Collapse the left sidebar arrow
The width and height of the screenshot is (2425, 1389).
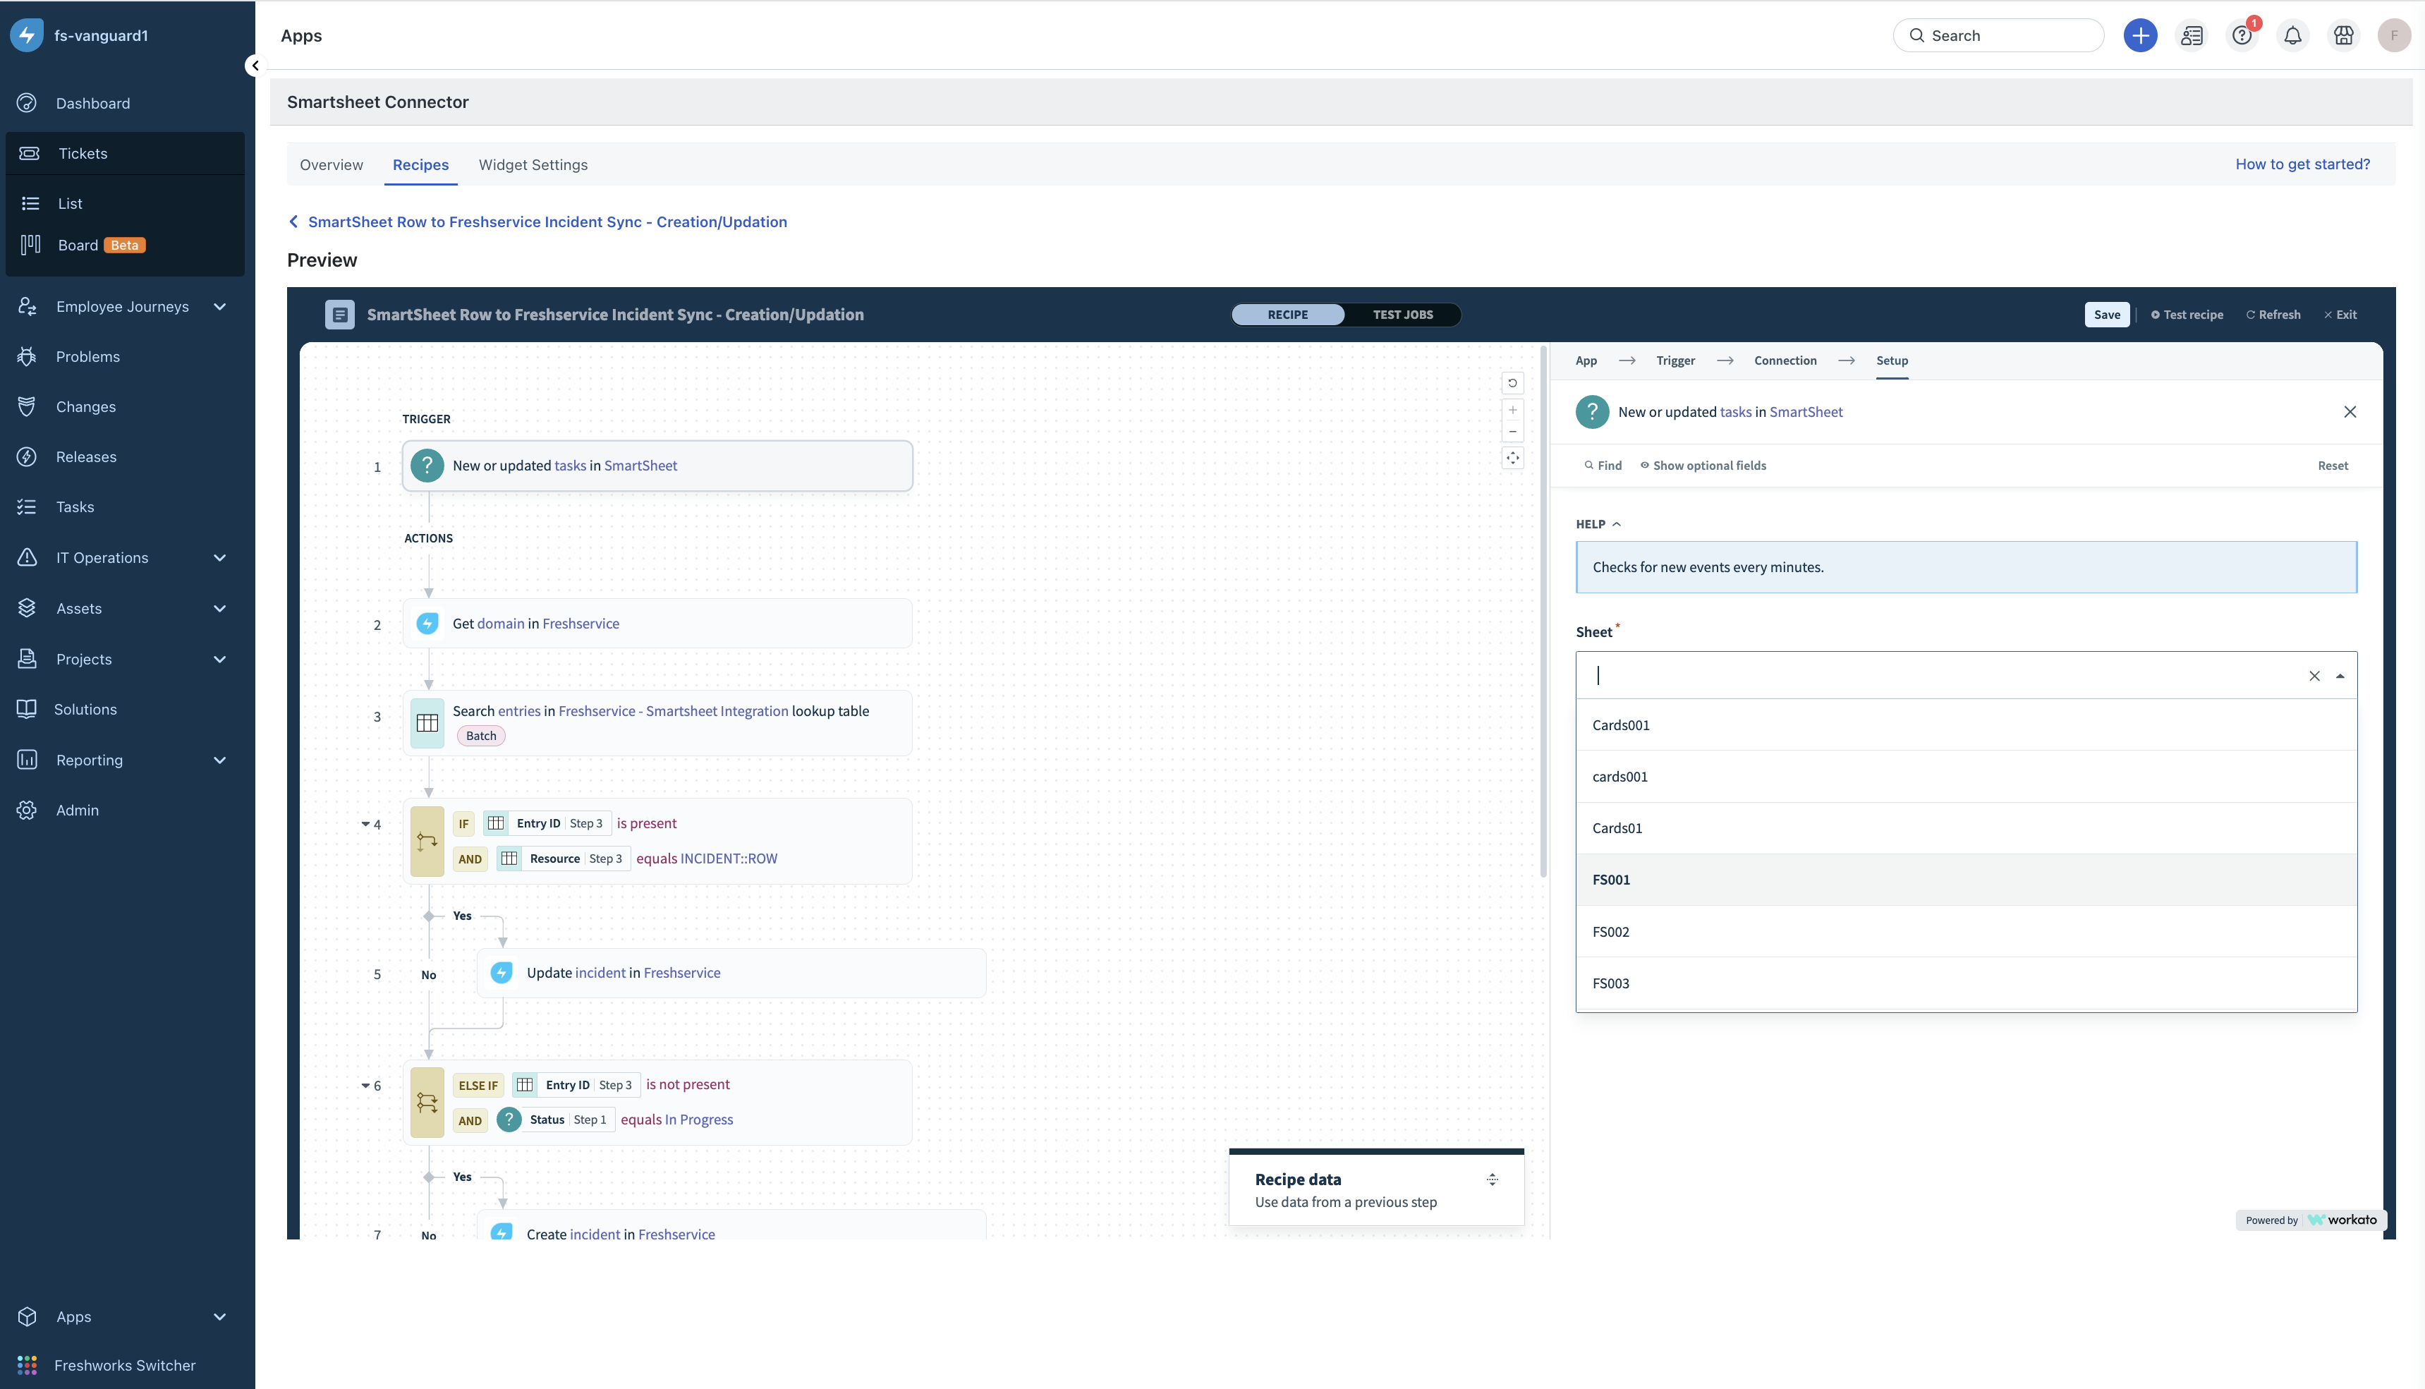[x=255, y=65]
